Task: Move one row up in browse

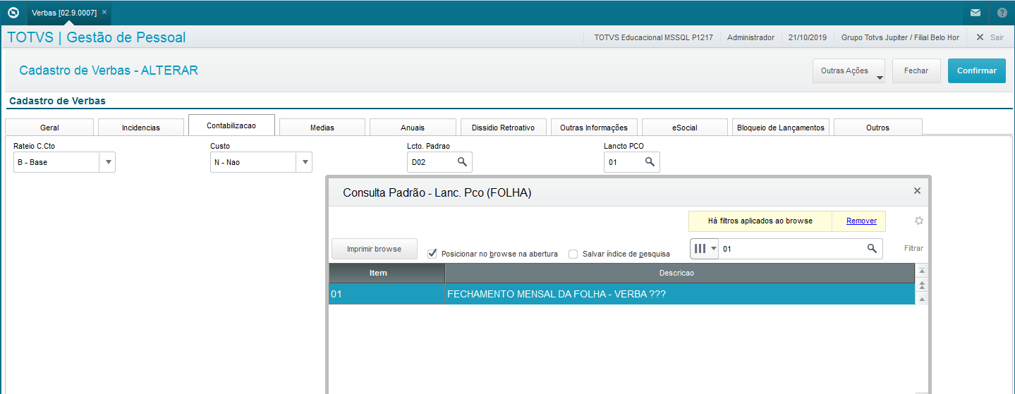Action: (921, 299)
